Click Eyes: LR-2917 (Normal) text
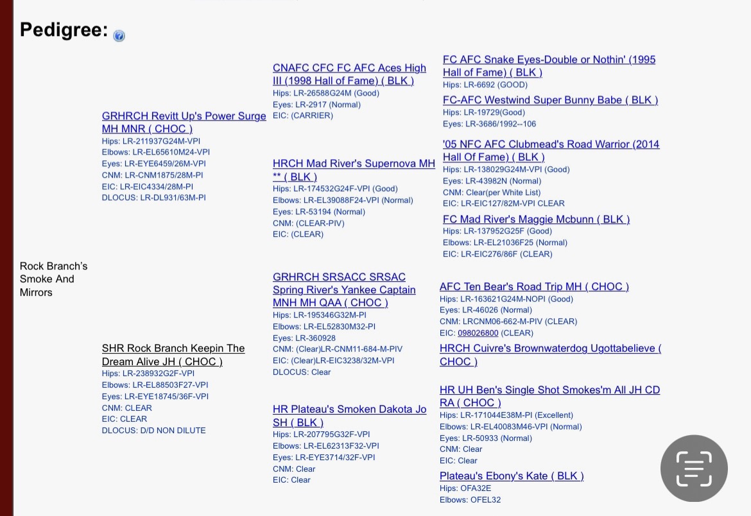 point(316,105)
